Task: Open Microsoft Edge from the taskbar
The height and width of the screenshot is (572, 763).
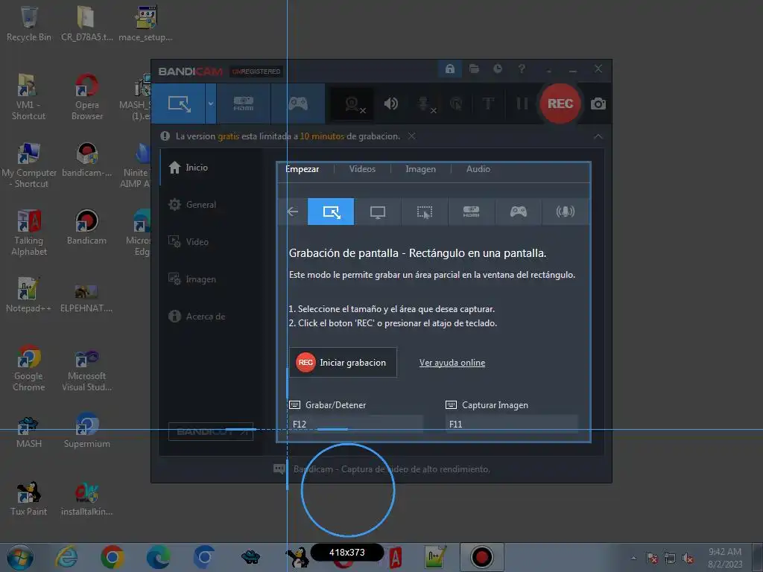Action: tap(159, 557)
